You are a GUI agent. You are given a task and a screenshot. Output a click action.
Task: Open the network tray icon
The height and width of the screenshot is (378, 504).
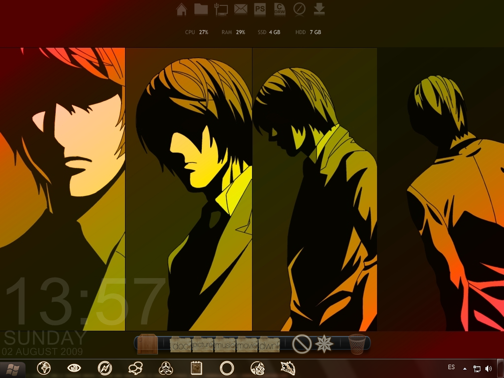click(x=476, y=369)
